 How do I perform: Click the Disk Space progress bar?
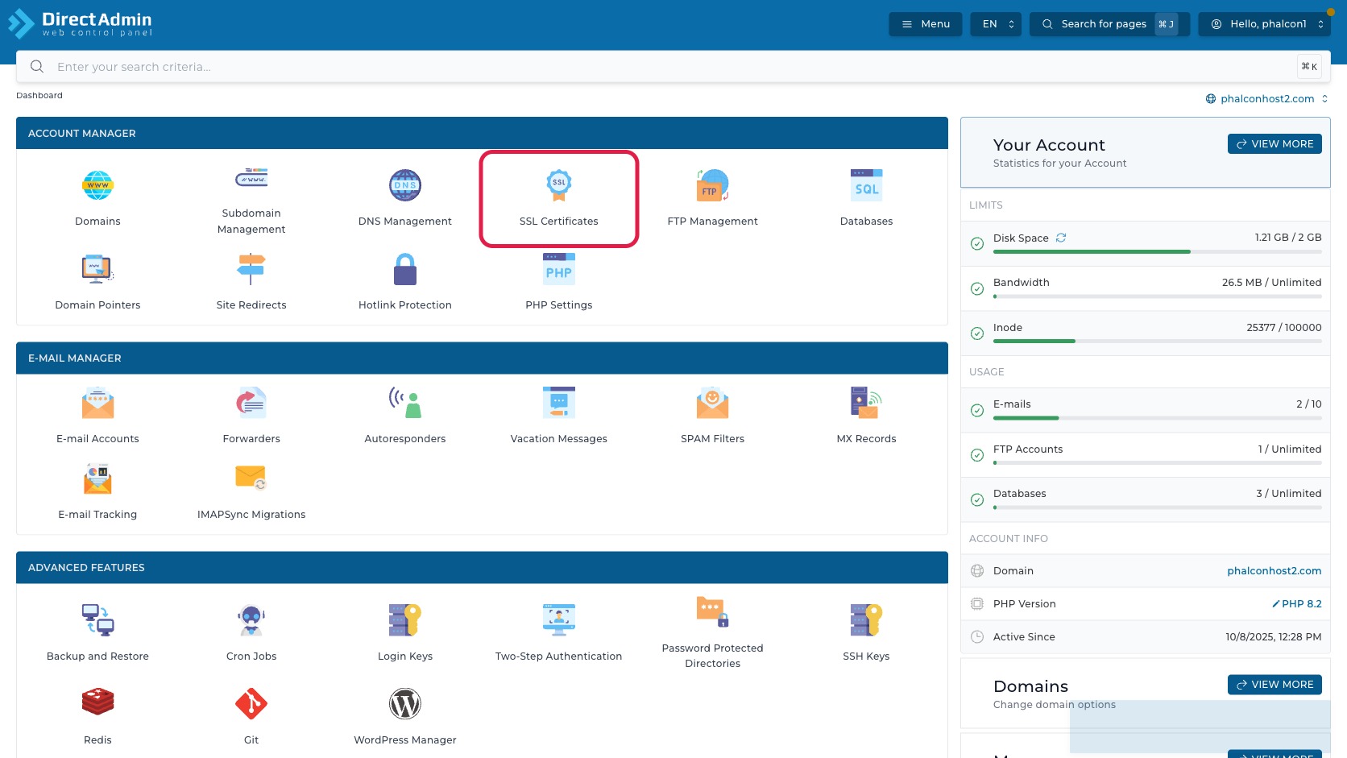(x=1158, y=252)
